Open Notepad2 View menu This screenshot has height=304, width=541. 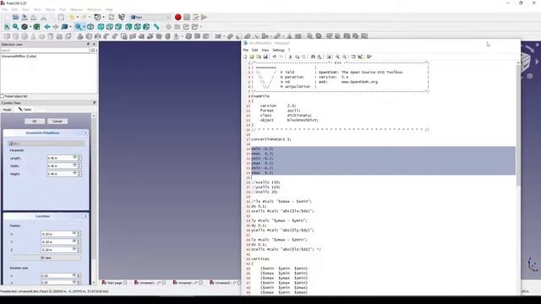click(x=265, y=50)
